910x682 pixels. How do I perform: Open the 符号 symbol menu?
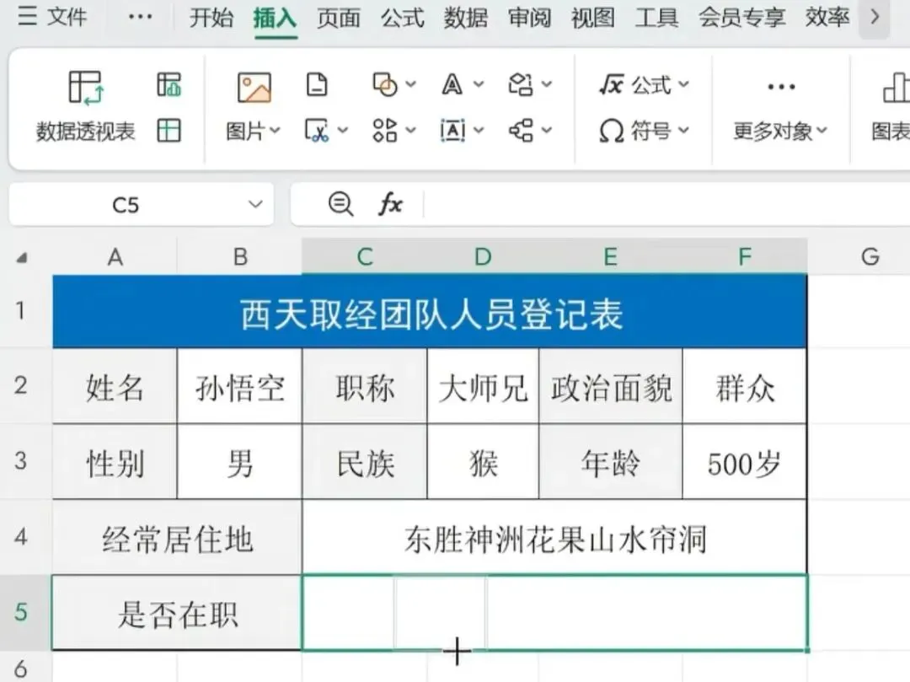coord(645,131)
